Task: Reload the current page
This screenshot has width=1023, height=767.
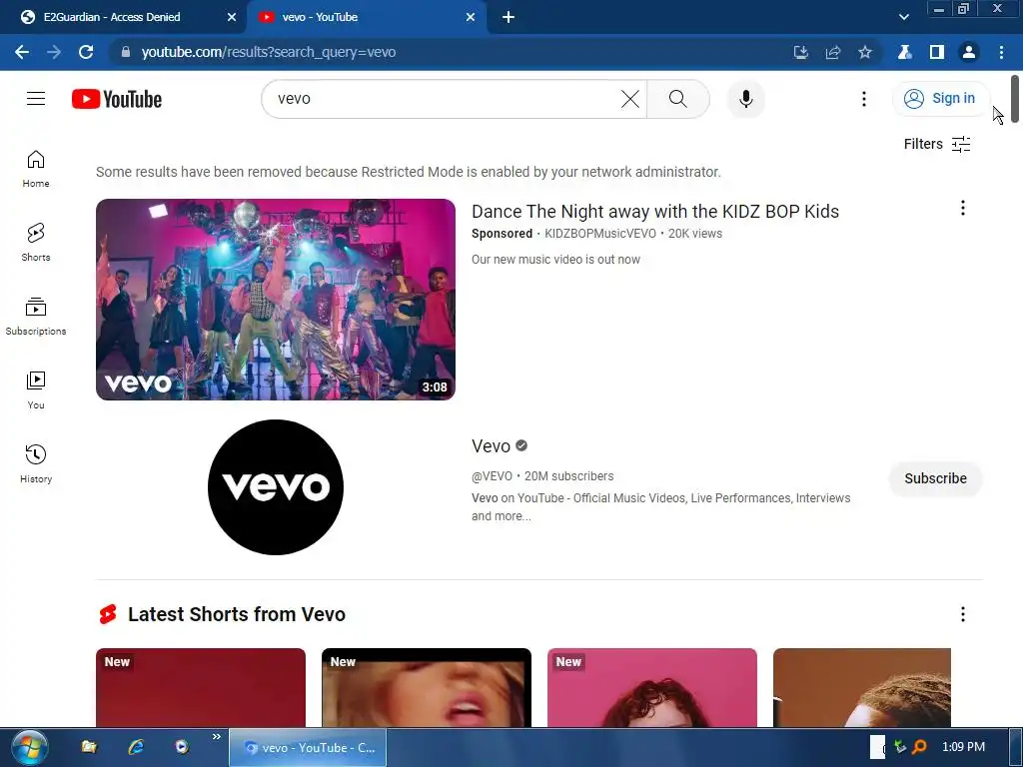Action: [86, 52]
